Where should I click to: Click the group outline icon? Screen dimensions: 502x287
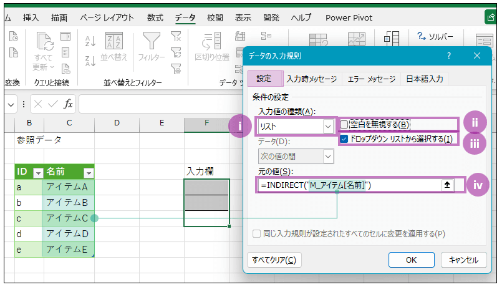[x=392, y=39]
